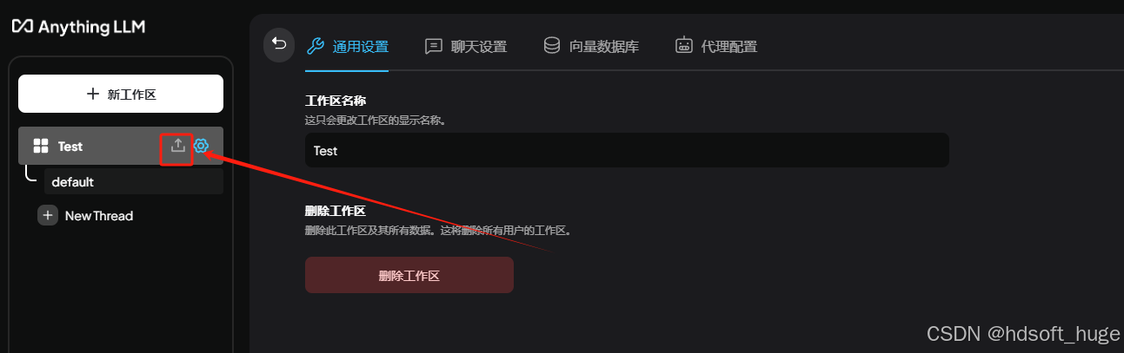Create a workspace with 新工作区 button
Screen dimensions: 1124x353
[121, 94]
